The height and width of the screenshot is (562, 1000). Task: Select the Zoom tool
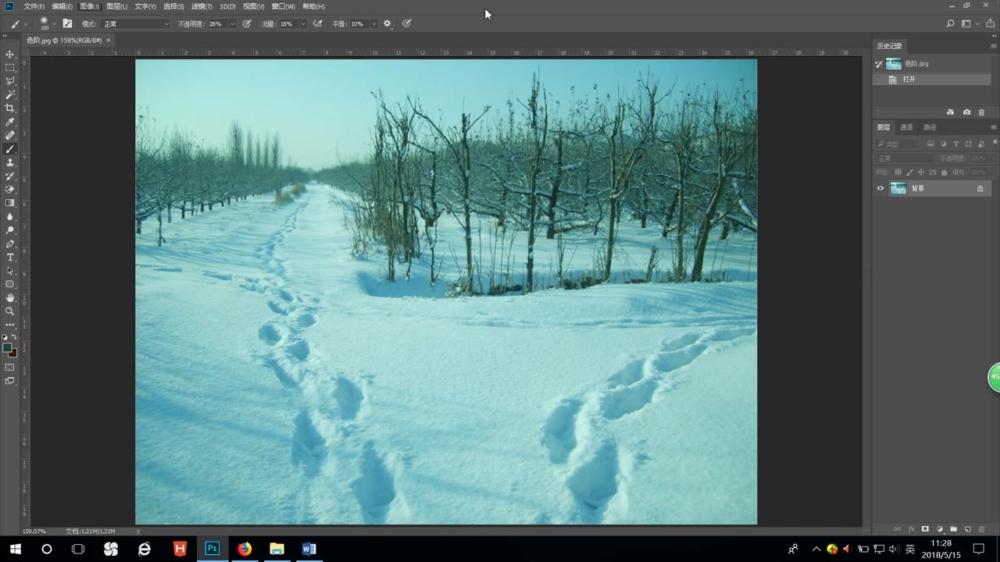pyautogui.click(x=10, y=311)
